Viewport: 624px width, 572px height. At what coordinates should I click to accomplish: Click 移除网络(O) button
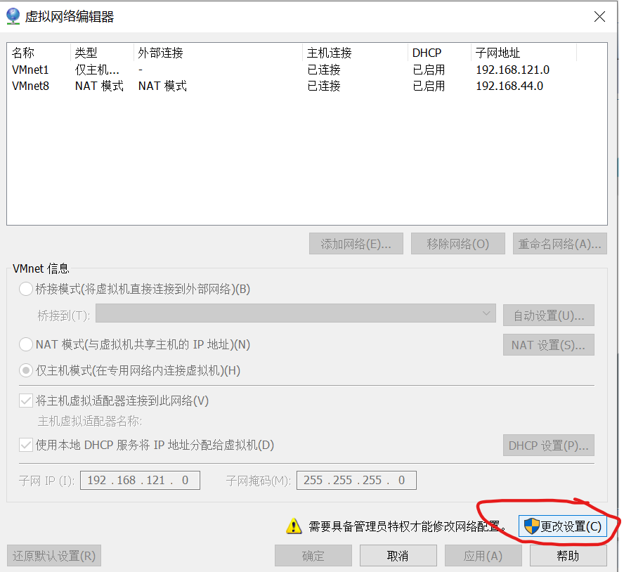[458, 244]
